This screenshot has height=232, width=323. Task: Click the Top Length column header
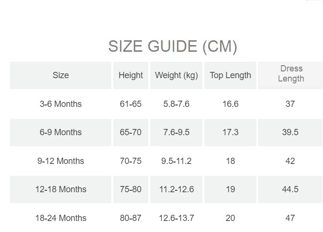coord(230,75)
